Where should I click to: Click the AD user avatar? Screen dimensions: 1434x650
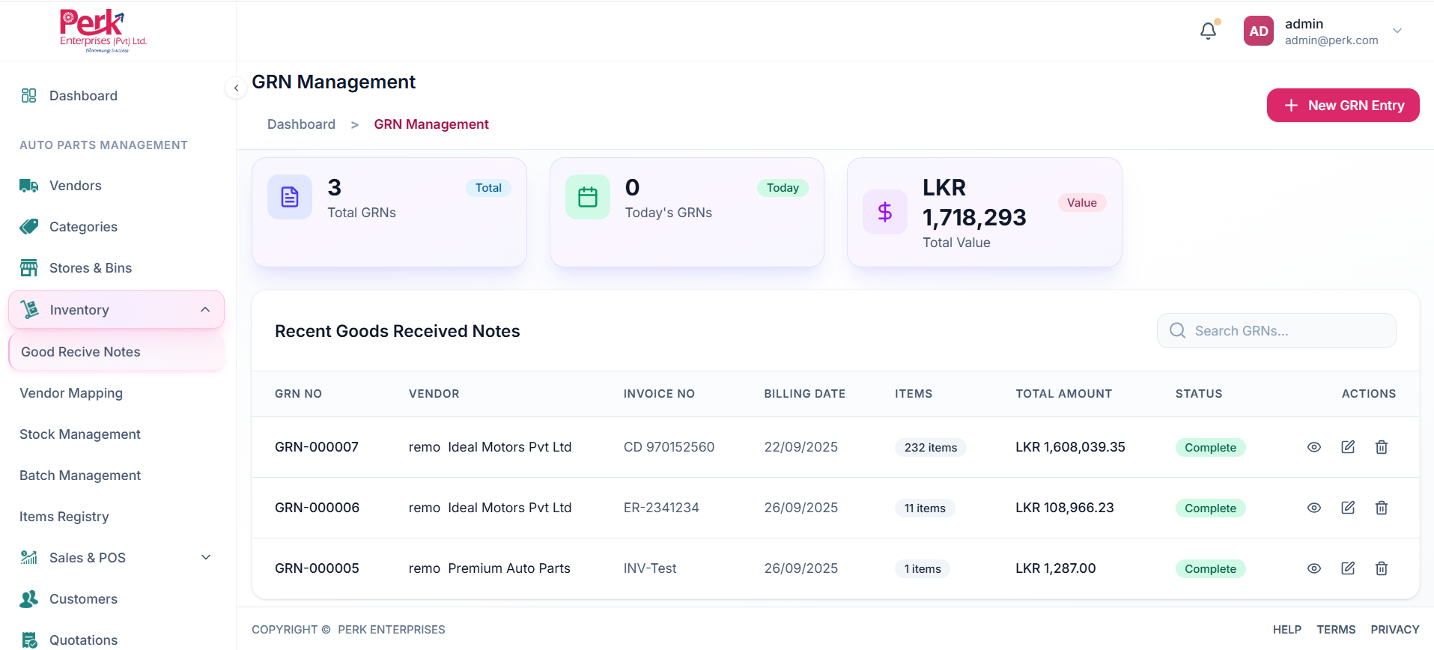click(1258, 31)
